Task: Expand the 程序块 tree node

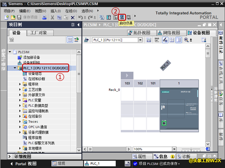Action: pyautogui.click(x=20, y=84)
